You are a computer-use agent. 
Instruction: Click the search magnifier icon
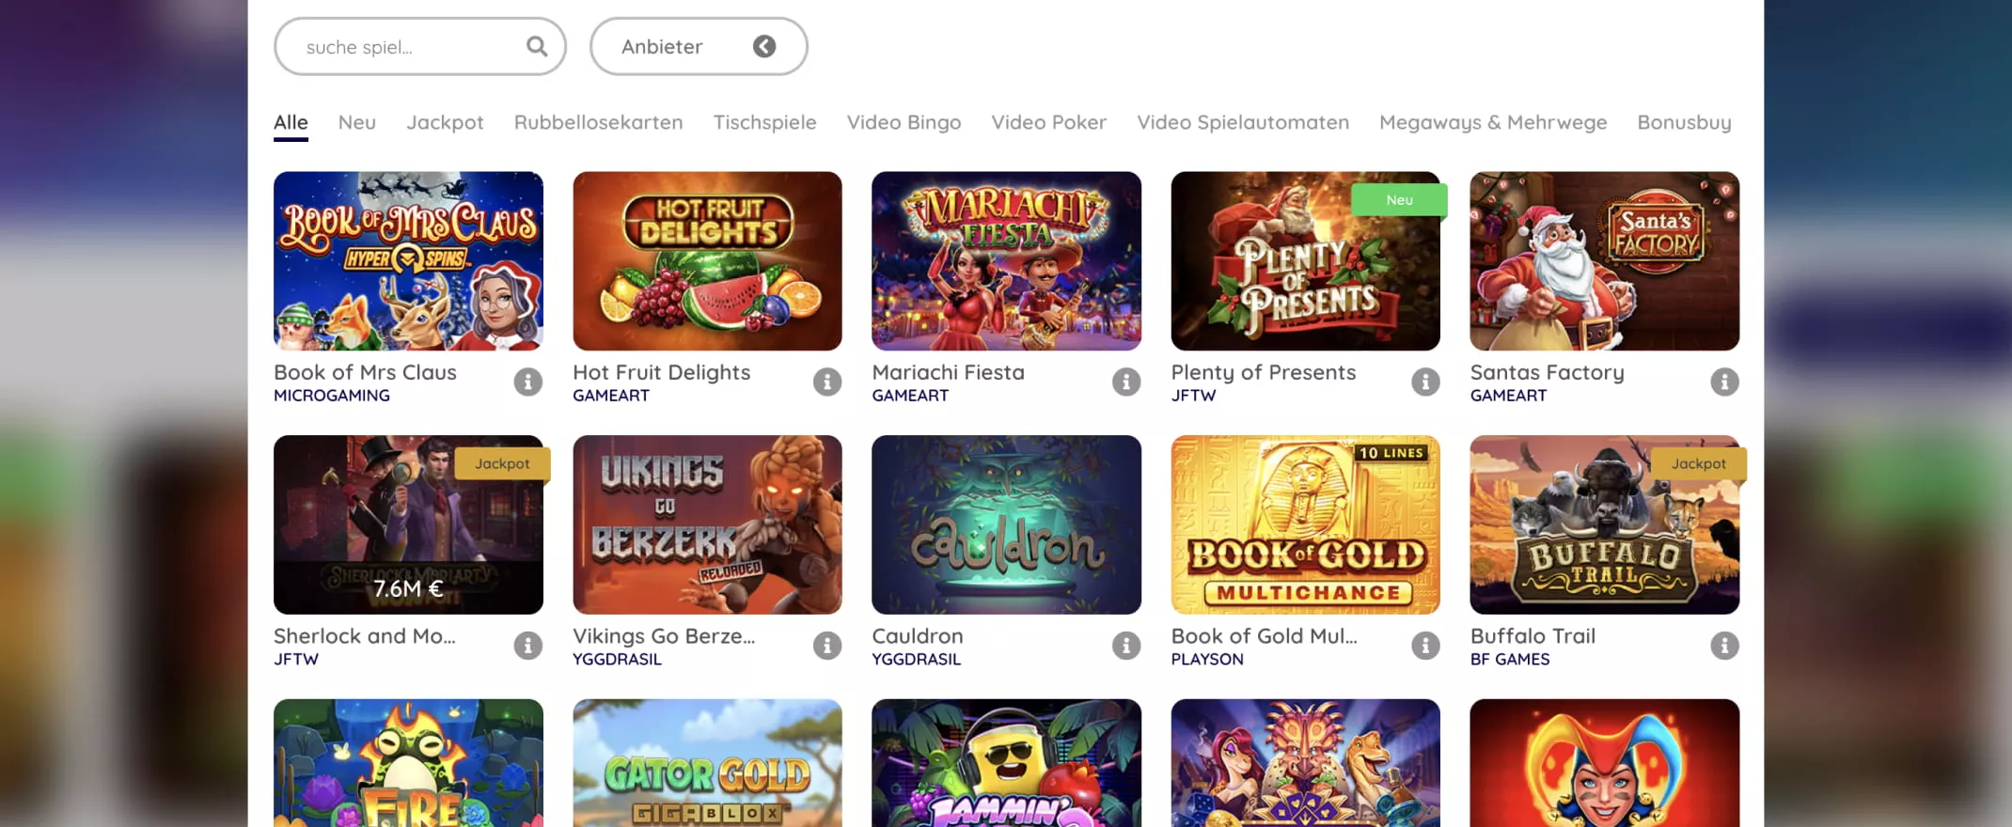[x=537, y=46]
